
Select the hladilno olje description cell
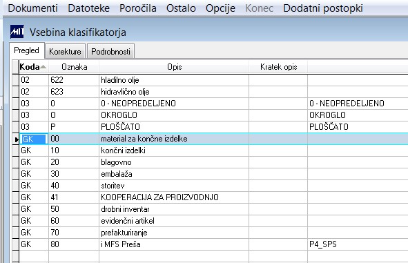coord(174,80)
